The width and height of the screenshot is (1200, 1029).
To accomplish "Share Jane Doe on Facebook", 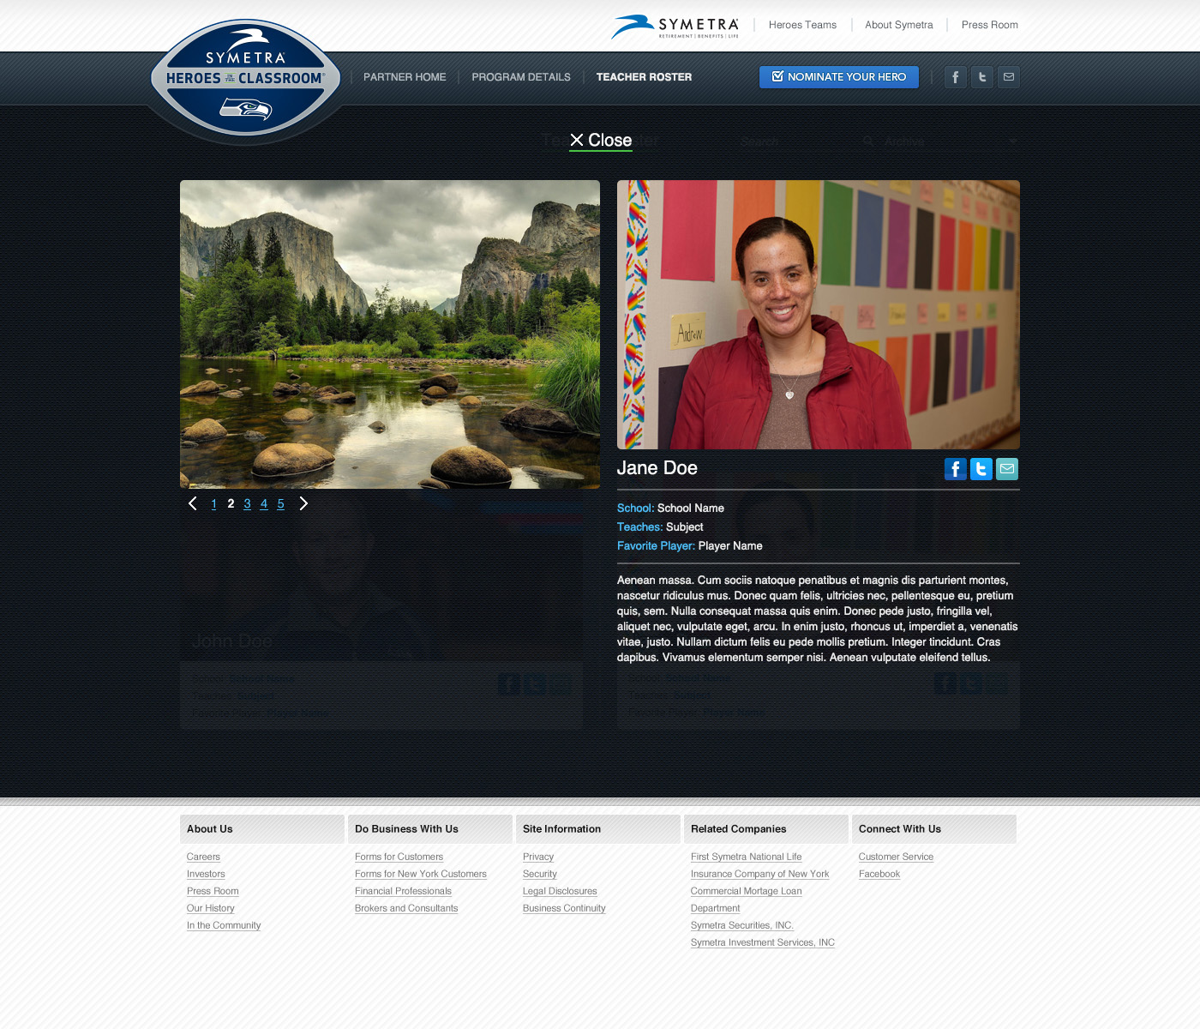I will point(955,469).
